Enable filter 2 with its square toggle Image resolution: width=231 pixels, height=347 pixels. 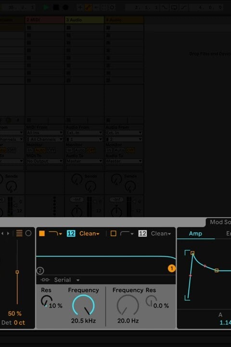pyautogui.click(x=113, y=233)
